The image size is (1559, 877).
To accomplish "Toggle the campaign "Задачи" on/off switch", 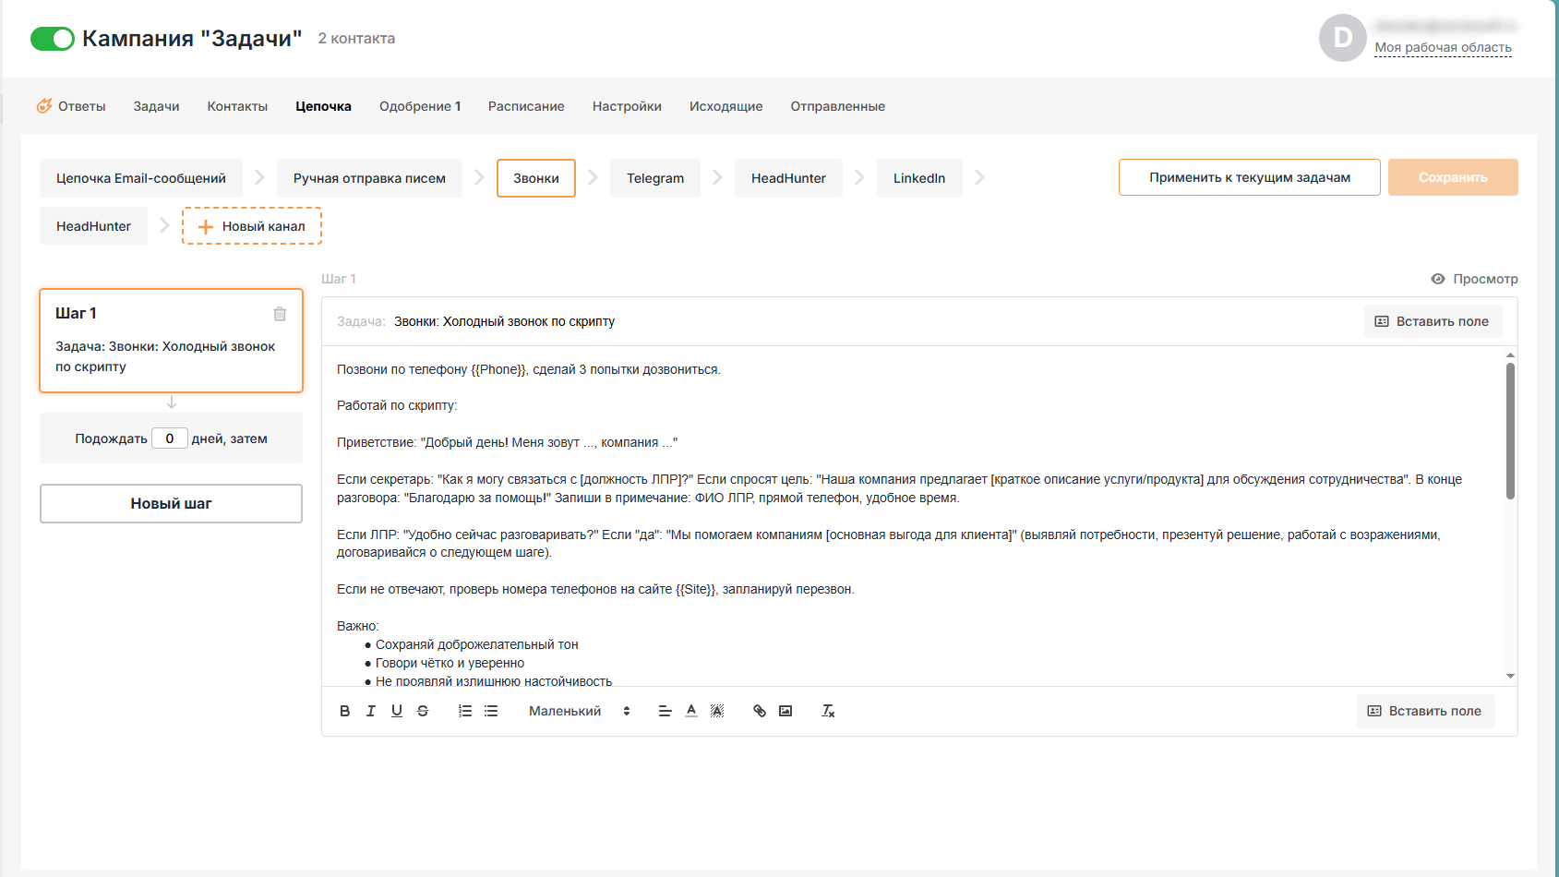I will tap(52, 39).
